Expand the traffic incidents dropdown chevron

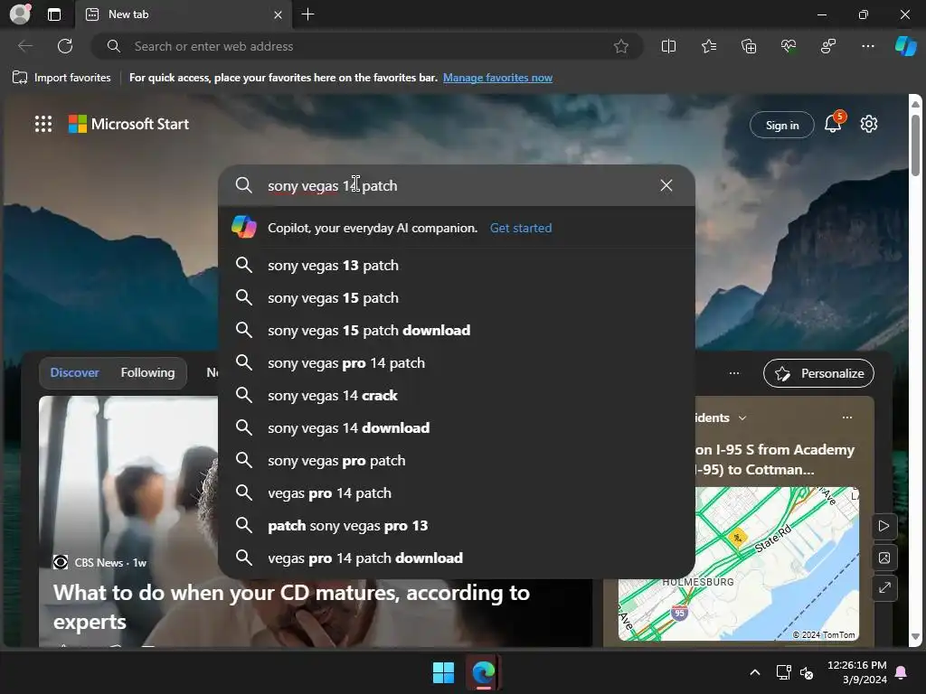click(x=742, y=417)
